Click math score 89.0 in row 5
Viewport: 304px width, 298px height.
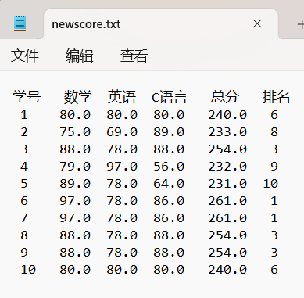click(x=75, y=184)
